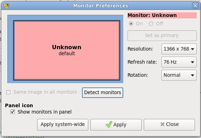
Task: Click the Refresh rate dropdown arrow
Action: tap(193, 62)
